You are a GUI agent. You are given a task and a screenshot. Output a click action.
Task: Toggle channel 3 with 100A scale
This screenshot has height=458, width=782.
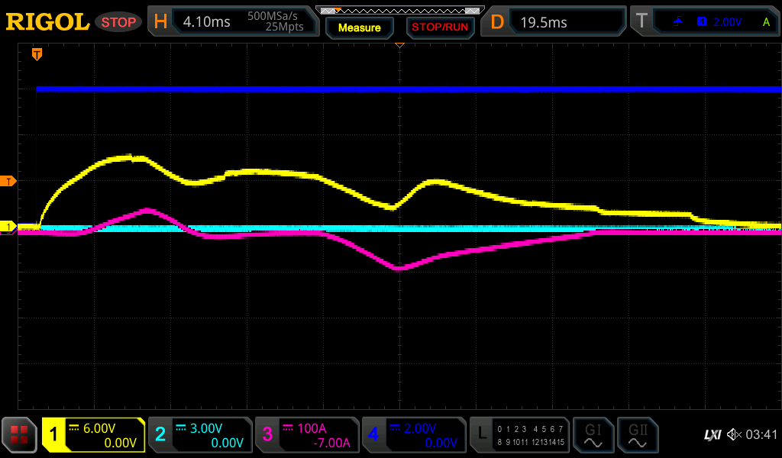tap(307, 435)
